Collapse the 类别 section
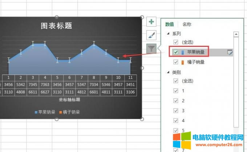The image size is (247, 152). 168,73
